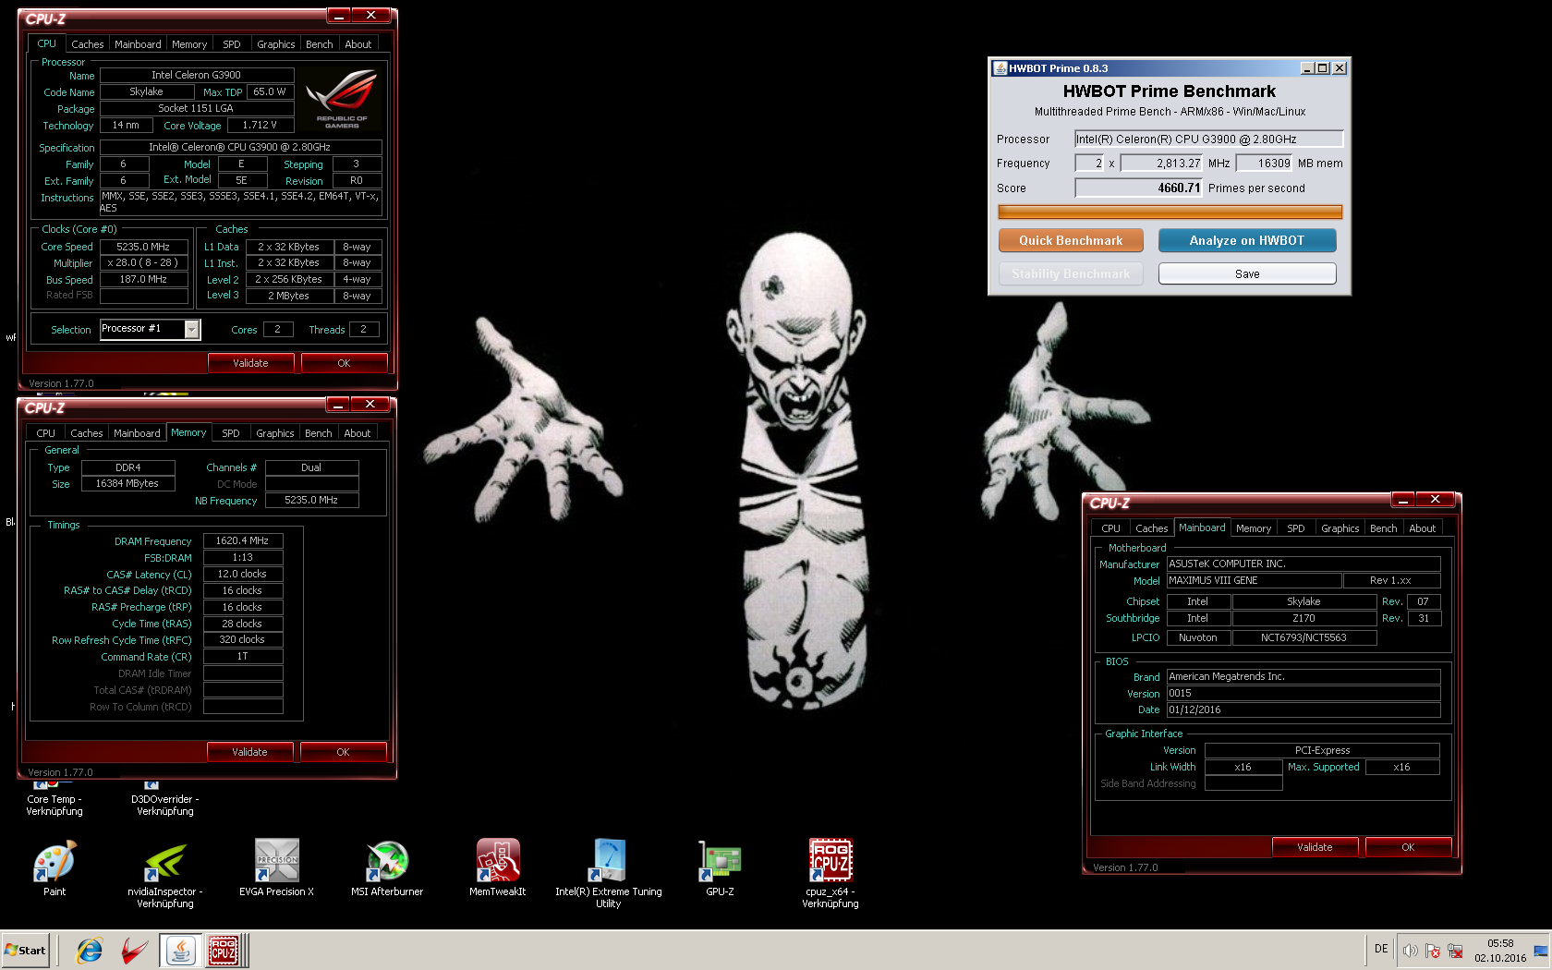Screen dimensions: 1552x970
Task: Open SPD tab in Memory CPU-Z window
Action: 231,433
